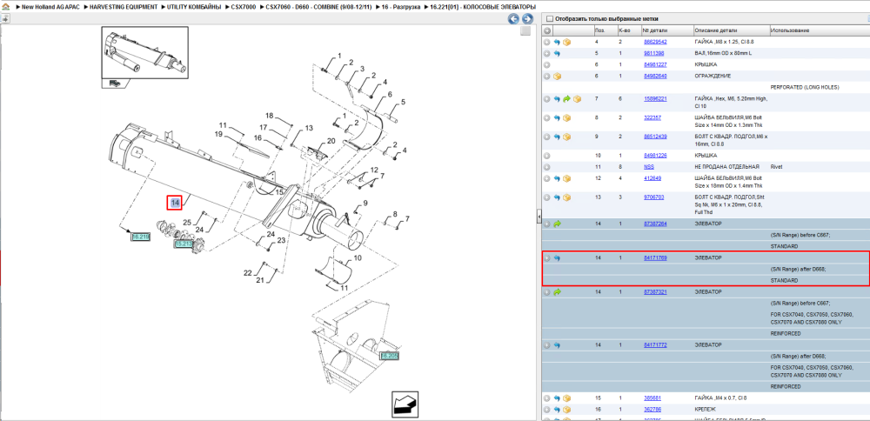This screenshot has height=421, width=870.
Task: Click the pin panel icon below home
Action: (4, 19)
